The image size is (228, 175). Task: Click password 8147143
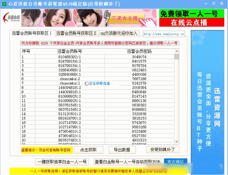coord(139,96)
